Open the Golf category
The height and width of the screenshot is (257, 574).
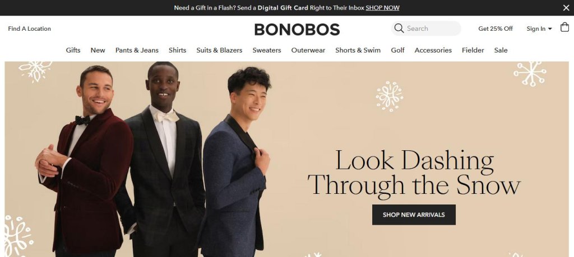point(397,50)
